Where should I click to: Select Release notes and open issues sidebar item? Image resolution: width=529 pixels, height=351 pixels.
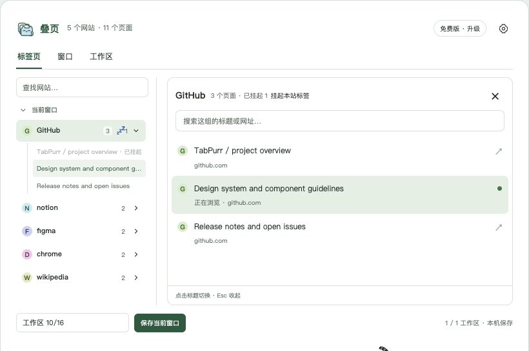pos(89,186)
